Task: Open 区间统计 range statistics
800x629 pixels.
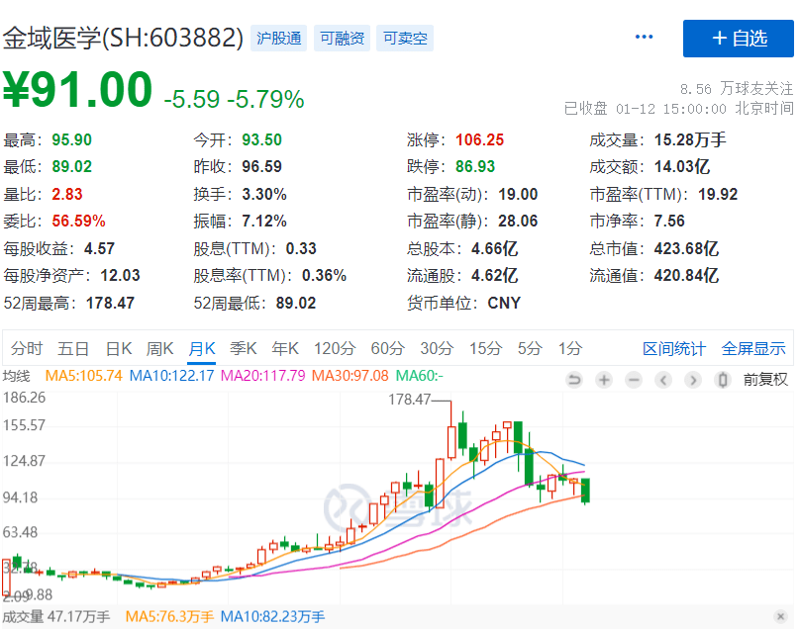Action: coord(674,348)
